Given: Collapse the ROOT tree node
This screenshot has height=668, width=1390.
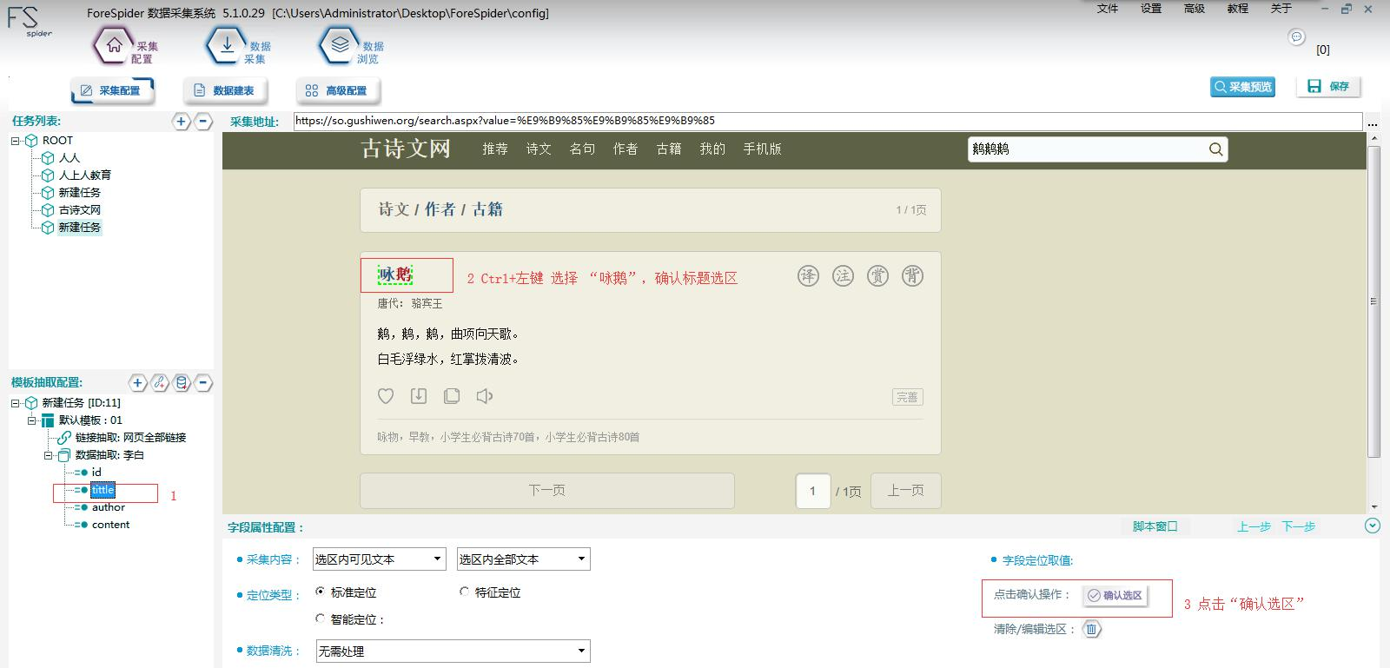Looking at the screenshot, I should click(16, 141).
